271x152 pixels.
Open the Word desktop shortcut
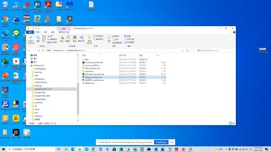click(16, 20)
